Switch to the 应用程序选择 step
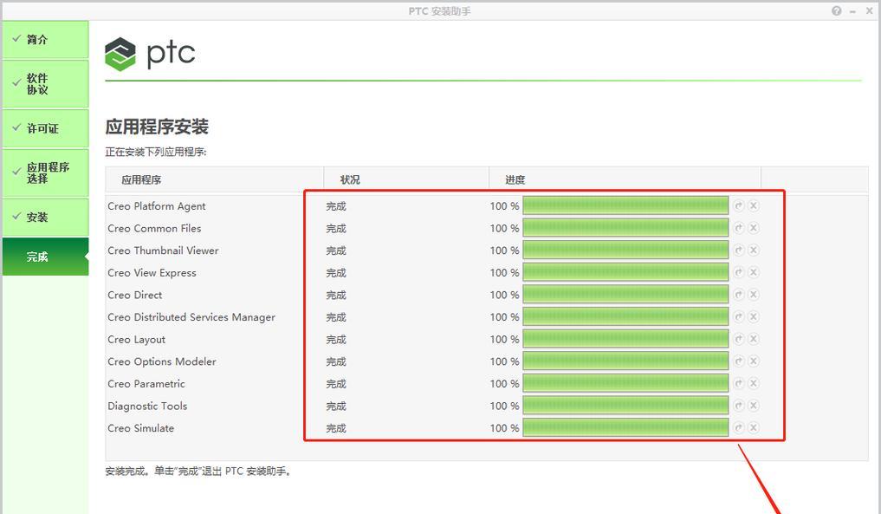This screenshot has width=881, height=514. [46, 172]
